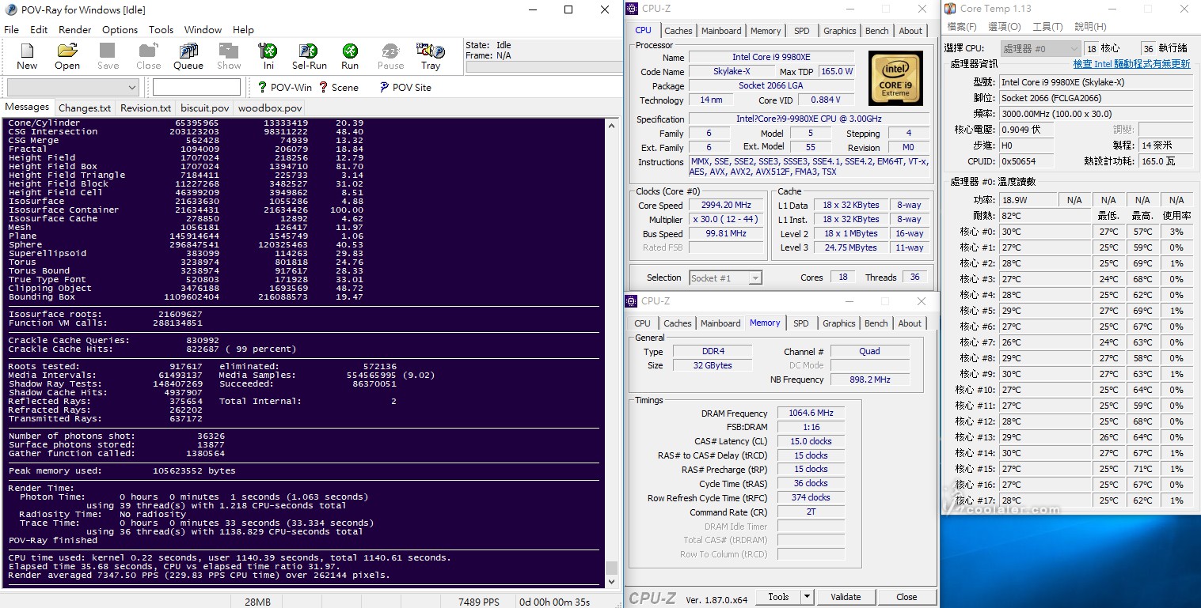This screenshot has height=608, width=1201.
Task: Click the Validate button in CPU-Z
Action: 846,597
